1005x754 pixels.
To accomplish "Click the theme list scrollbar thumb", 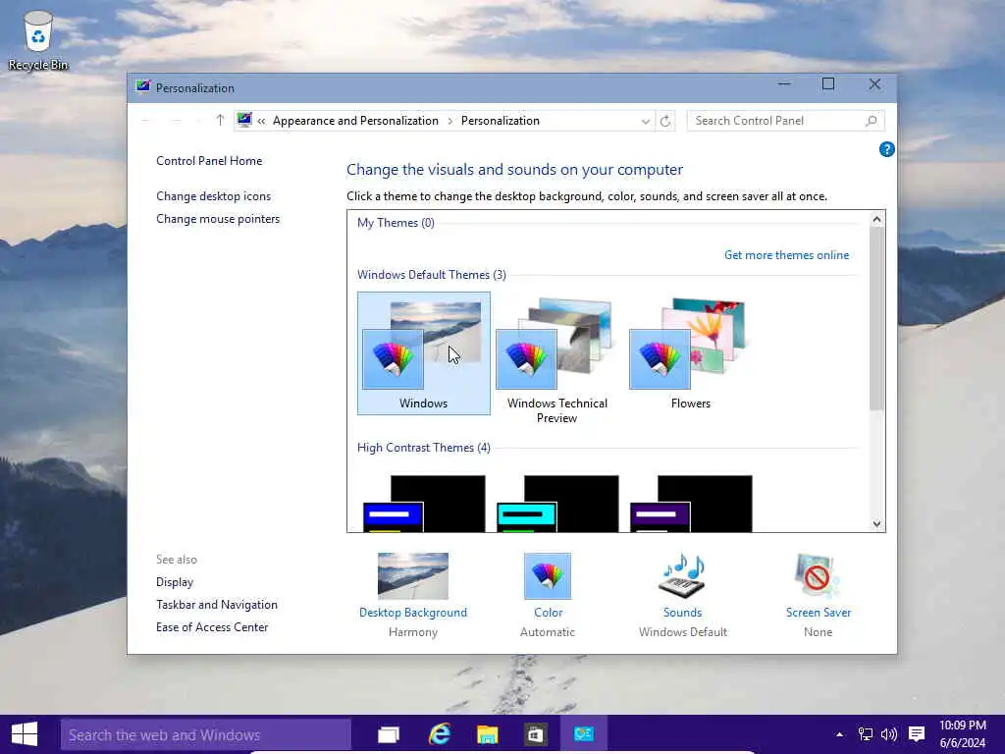I will (x=876, y=318).
